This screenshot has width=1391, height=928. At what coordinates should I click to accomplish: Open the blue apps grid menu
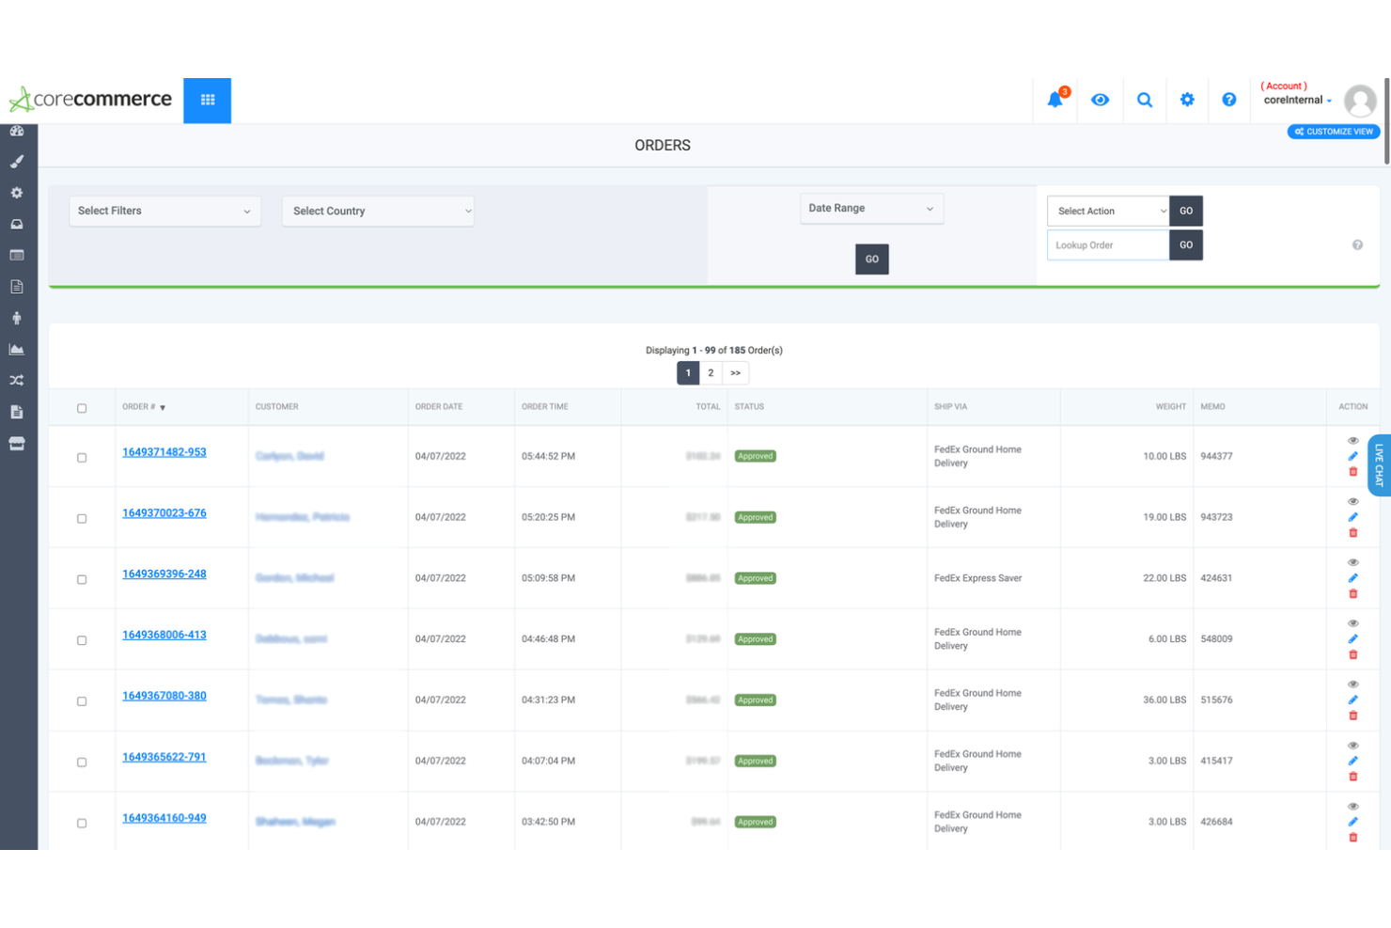(x=207, y=100)
